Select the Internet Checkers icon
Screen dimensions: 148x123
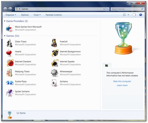(x=10, y=63)
